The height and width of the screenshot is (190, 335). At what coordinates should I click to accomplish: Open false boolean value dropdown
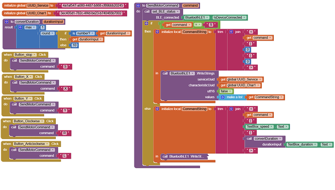230,91
